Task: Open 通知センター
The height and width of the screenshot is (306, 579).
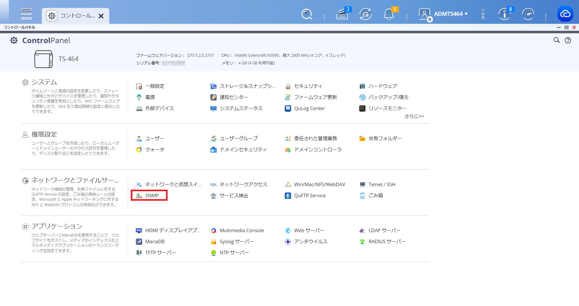Action: click(229, 97)
